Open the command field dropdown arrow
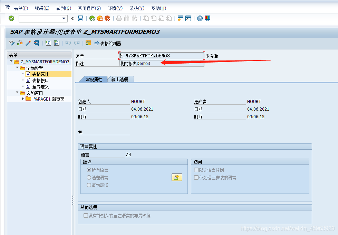This screenshot has height=235, width=338. pos(64,19)
